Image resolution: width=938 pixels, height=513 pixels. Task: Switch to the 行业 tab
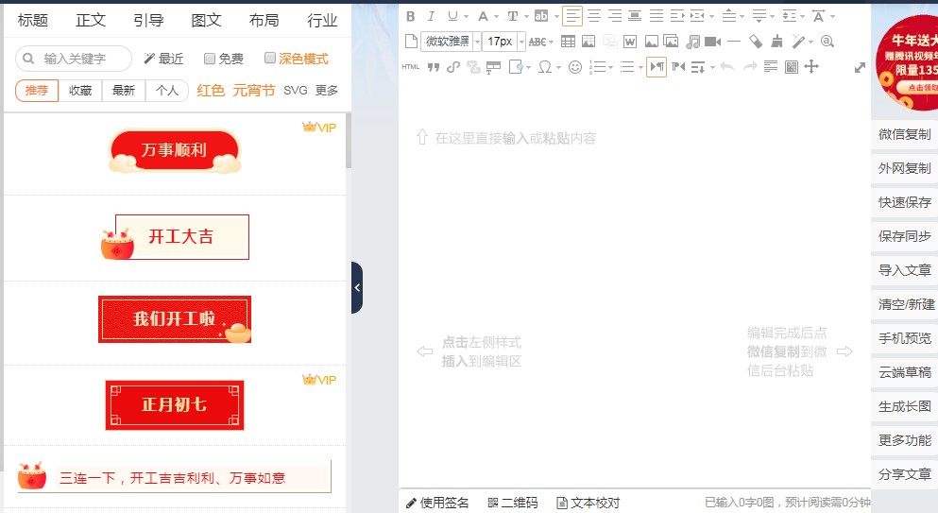(x=322, y=21)
